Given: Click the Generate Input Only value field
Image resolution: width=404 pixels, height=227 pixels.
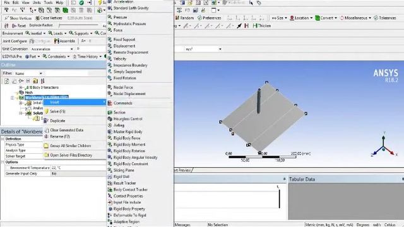Looking at the screenshot, I should pos(78,173).
